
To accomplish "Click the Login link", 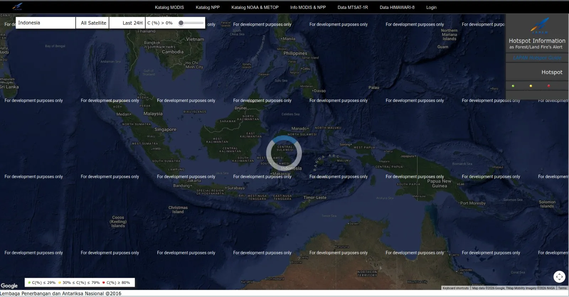I will click(431, 7).
